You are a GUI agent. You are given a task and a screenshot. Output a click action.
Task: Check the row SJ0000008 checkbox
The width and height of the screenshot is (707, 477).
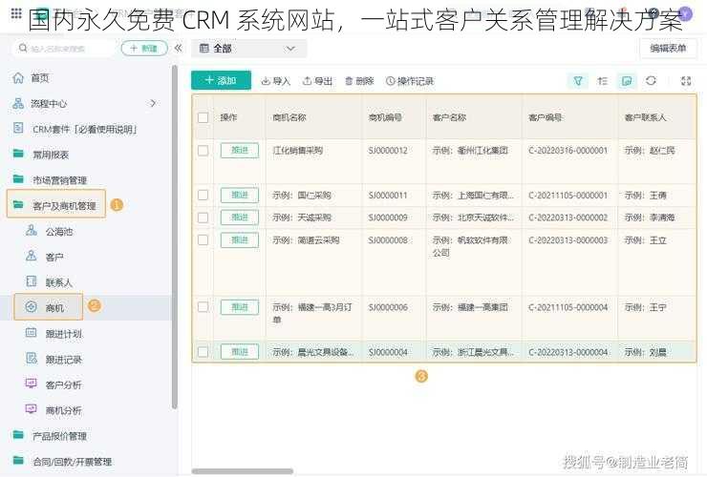[x=203, y=239]
